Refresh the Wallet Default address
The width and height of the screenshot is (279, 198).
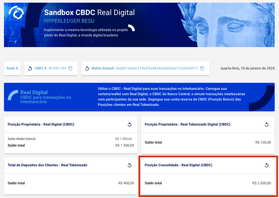coord(87,68)
